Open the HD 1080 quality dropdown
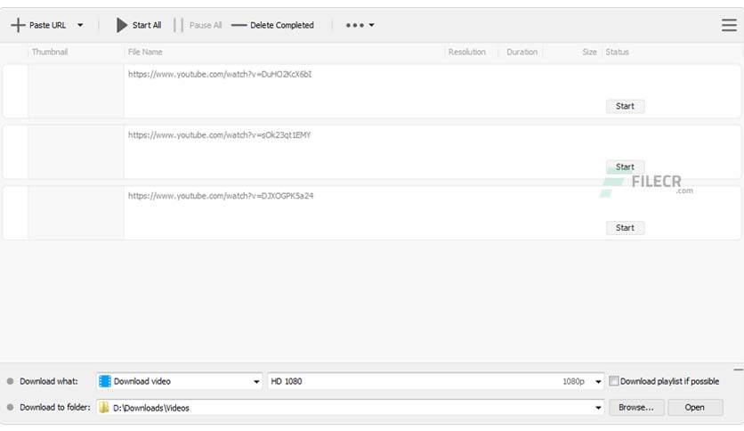744x431 pixels. (x=435, y=381)
